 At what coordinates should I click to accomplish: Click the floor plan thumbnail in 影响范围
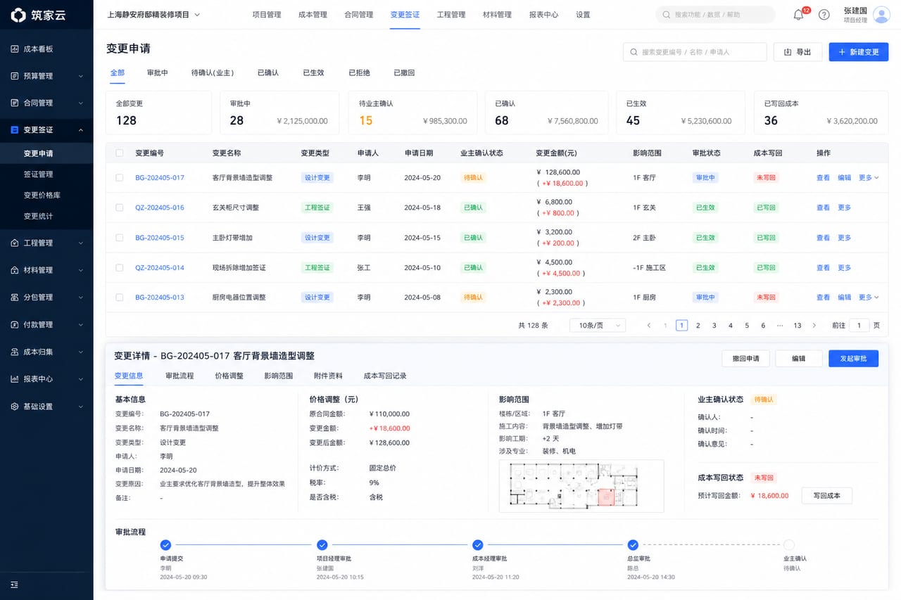pyautogui.click(x=581, y=486)
